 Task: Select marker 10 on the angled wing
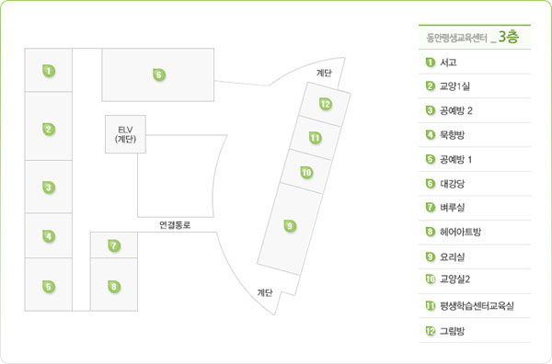(306, 172)
